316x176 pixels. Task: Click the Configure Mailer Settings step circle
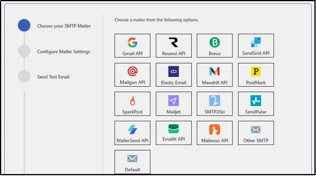point(24,51)
